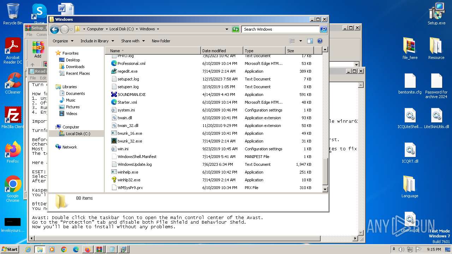Click the WinRAR taskbar icon
This screenshot has width=452, height=254.
coord(99,249)
